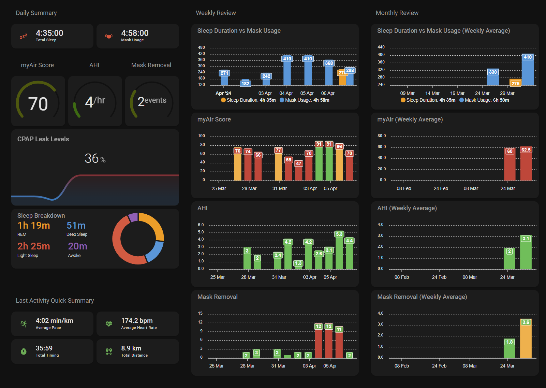This screenshot has height=388, width=546.
Task: Click the Monthly Review heading
Action: 397,13
